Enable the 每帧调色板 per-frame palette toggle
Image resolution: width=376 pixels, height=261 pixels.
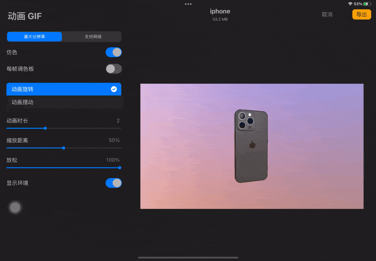click(x=114, y=68)
